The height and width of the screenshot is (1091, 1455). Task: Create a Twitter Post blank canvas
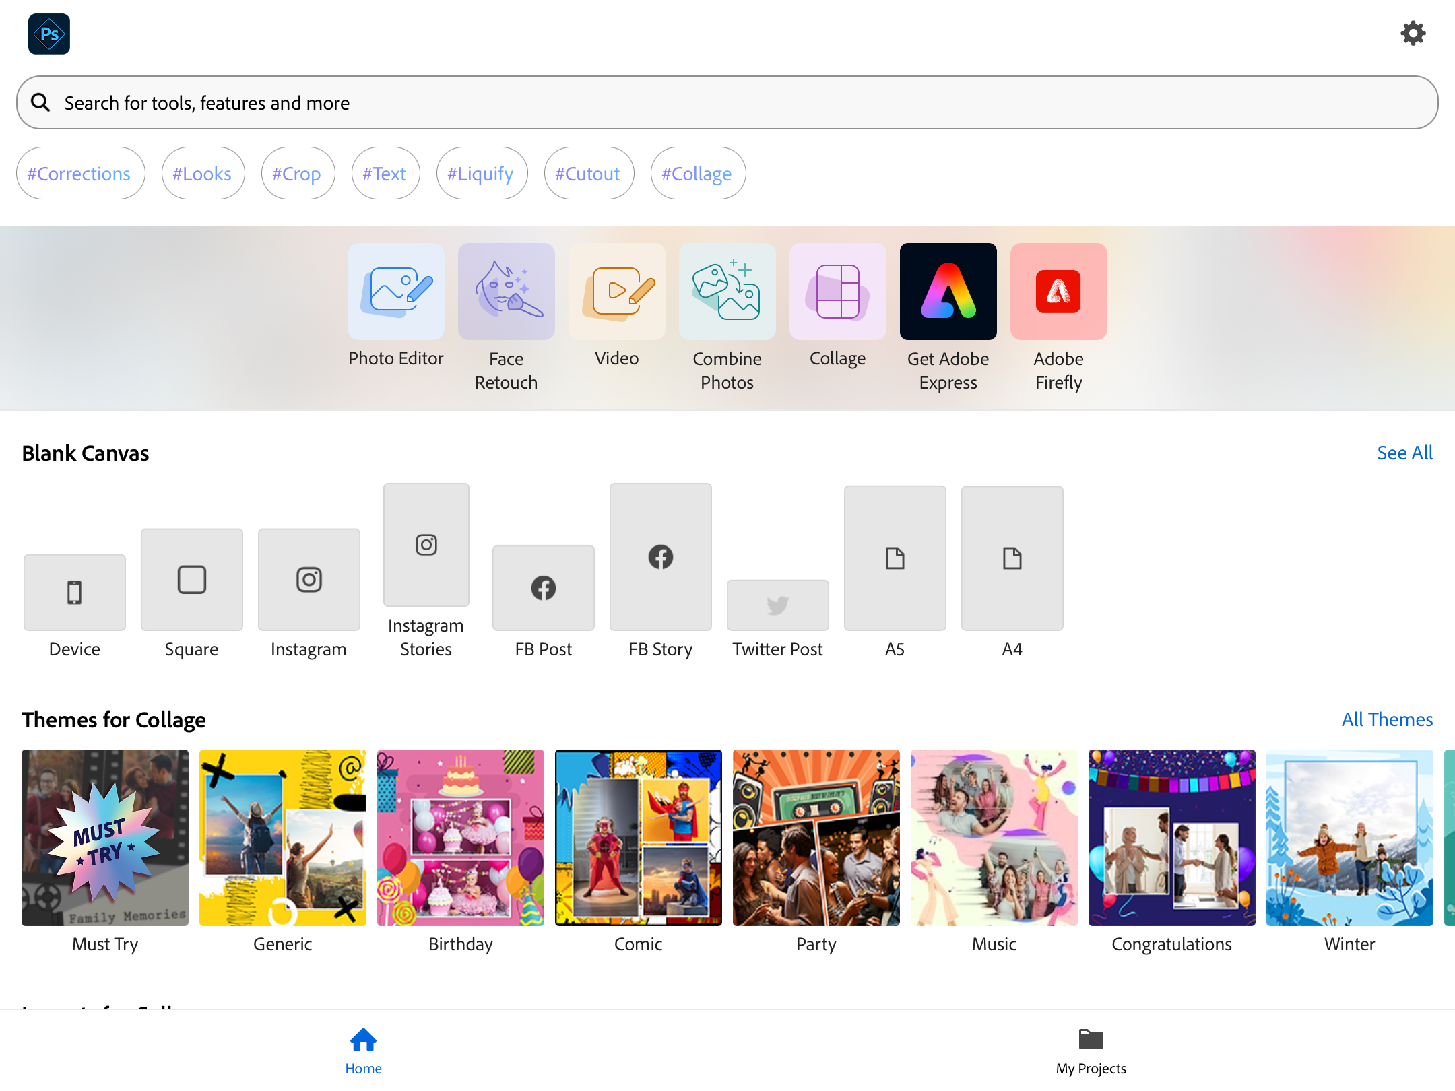point(777,605)
